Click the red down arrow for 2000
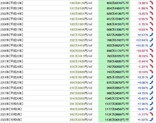This screenshot has width=156, height=123. (151, 3)
